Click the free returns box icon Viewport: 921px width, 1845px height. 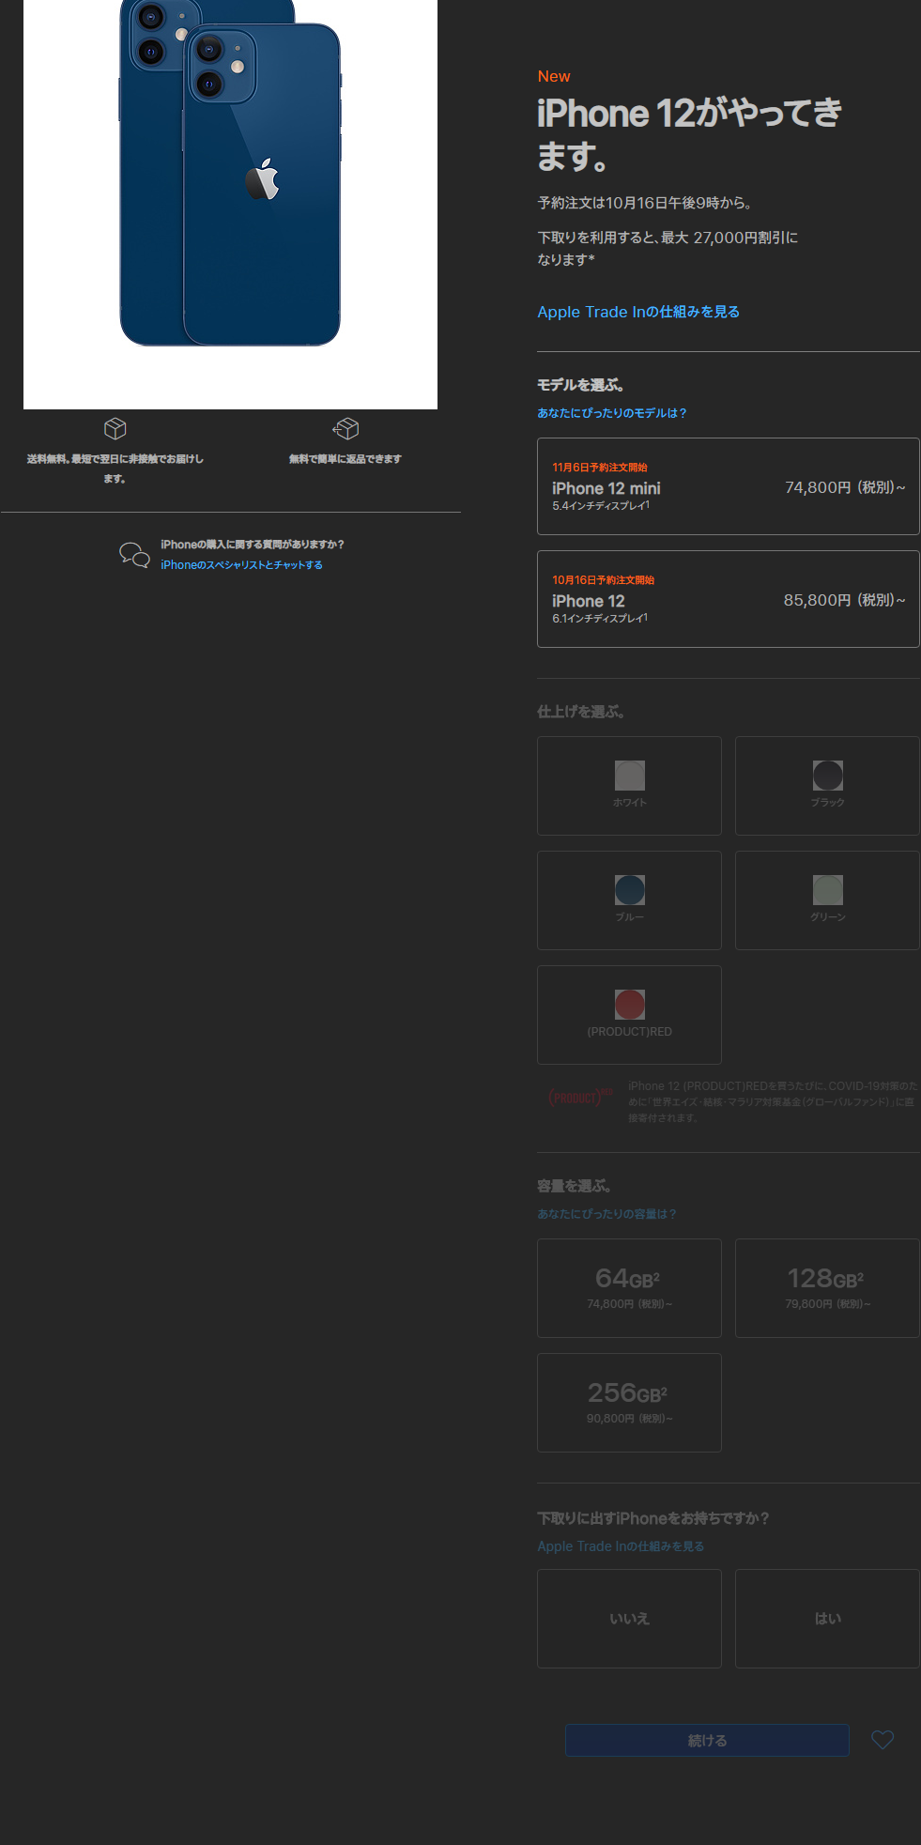[345, 428]
